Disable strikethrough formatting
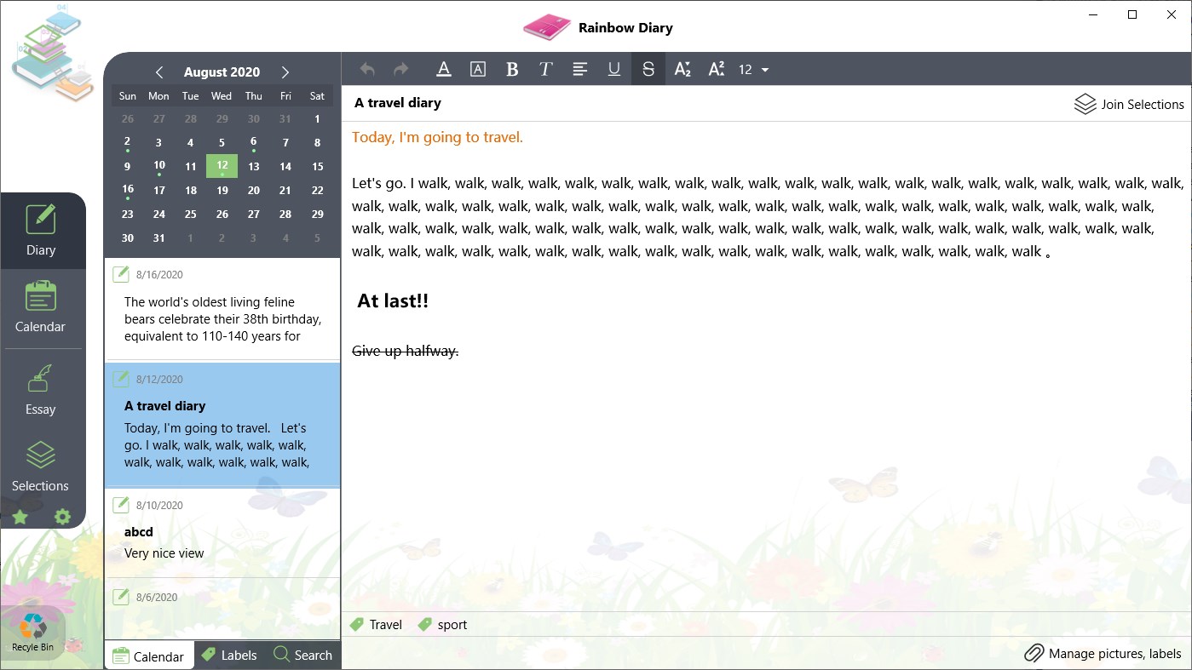 [x=648, y=69]
